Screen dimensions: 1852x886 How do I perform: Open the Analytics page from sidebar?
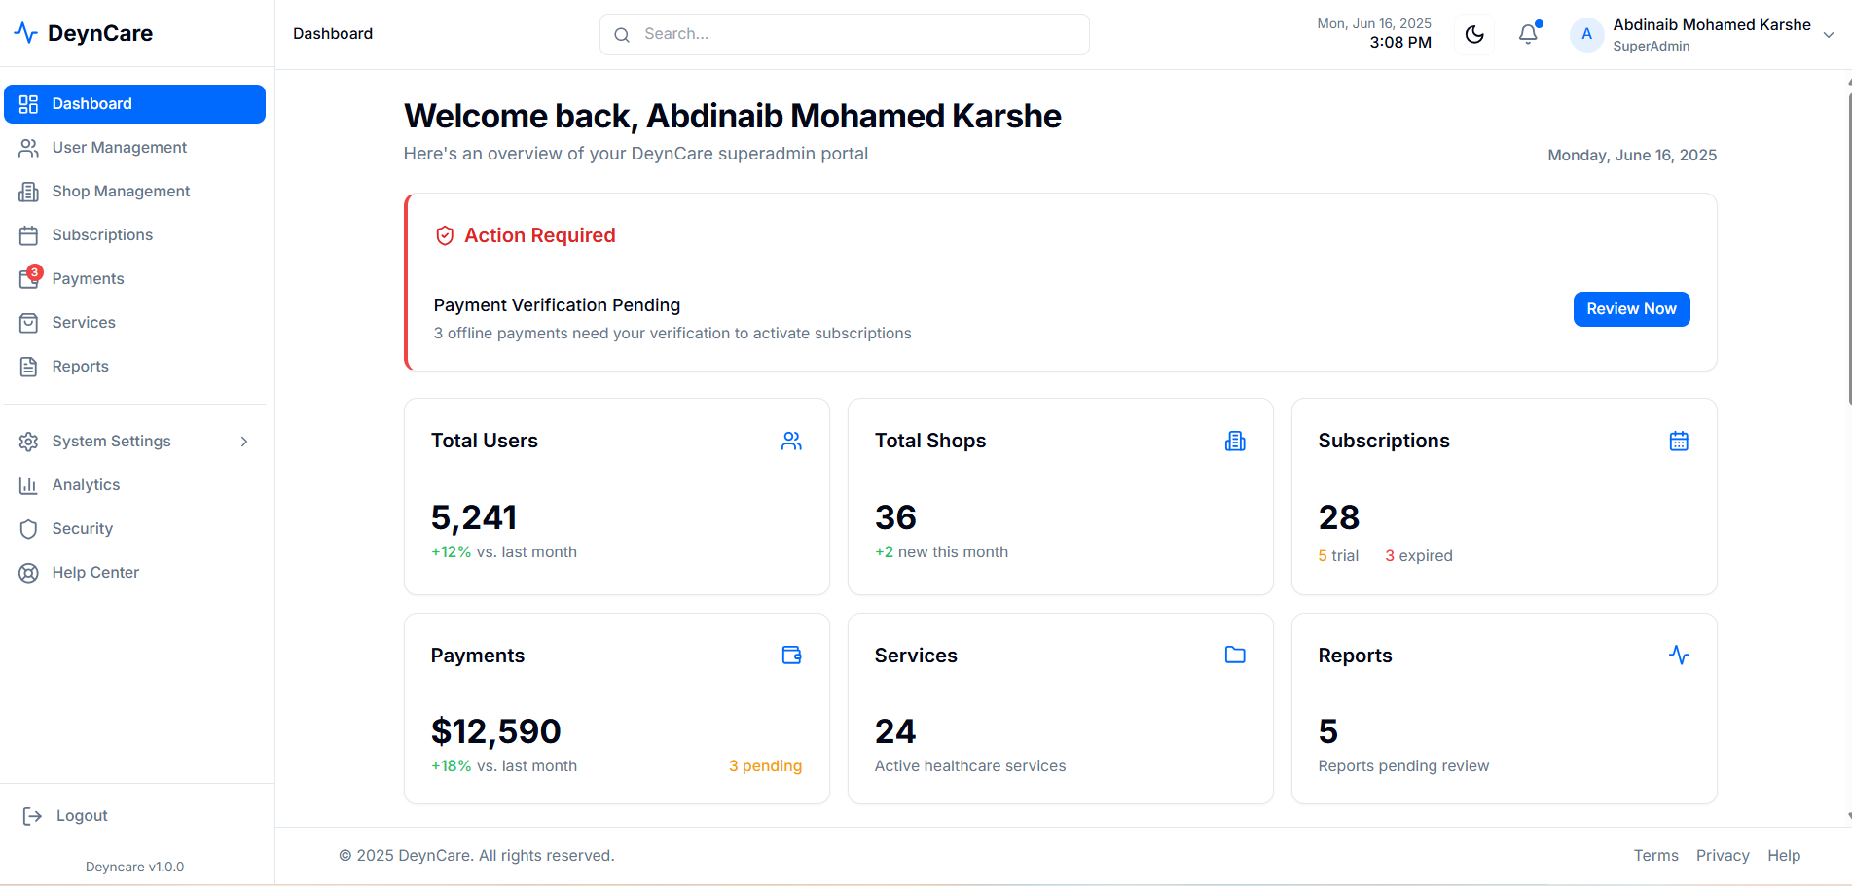coord(87,484)
